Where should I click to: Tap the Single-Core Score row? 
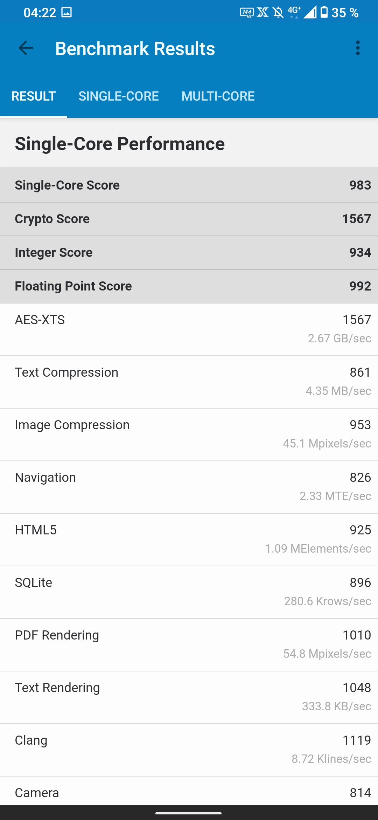point(189,185)
